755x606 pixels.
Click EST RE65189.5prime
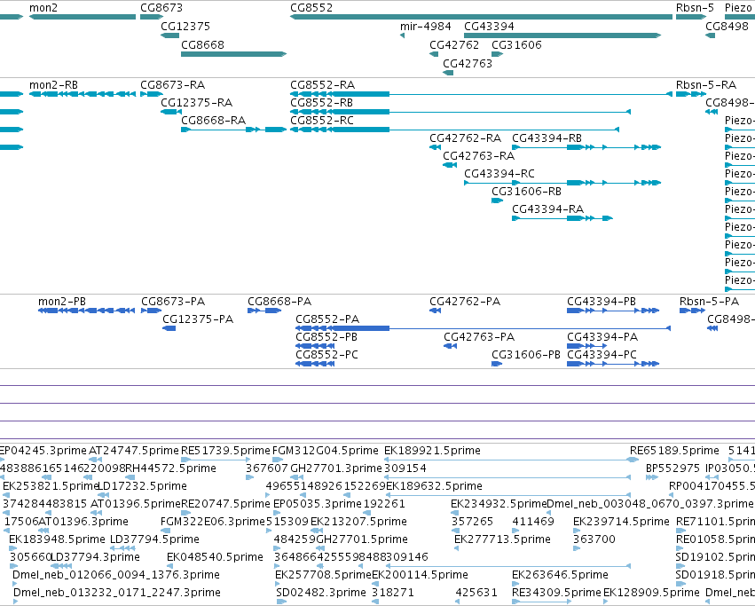click(674, 451)
